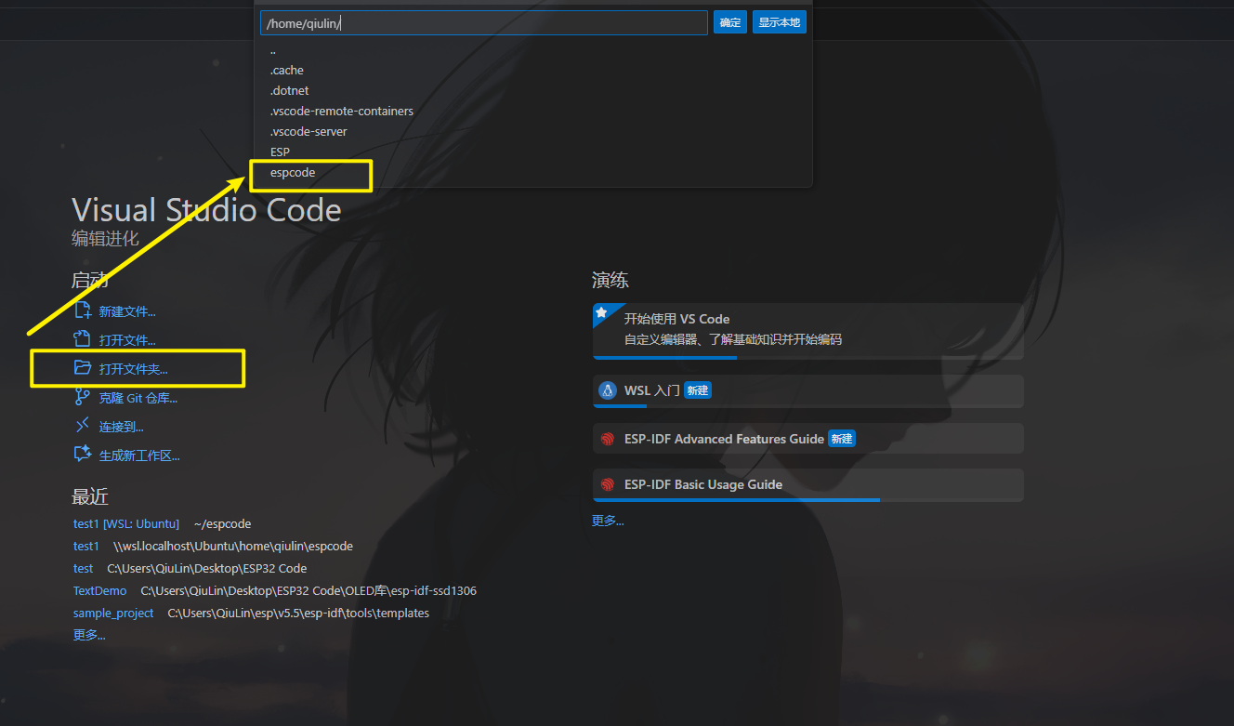The width and height of the screenshot is (1234, 726).
Task: Open ESP-IDF Advanced Features Guide walkthrough
Action: click(x=808, y=439)
